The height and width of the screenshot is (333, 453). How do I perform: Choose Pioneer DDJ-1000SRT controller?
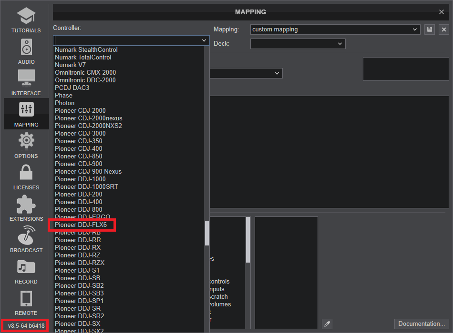point(86,187)
